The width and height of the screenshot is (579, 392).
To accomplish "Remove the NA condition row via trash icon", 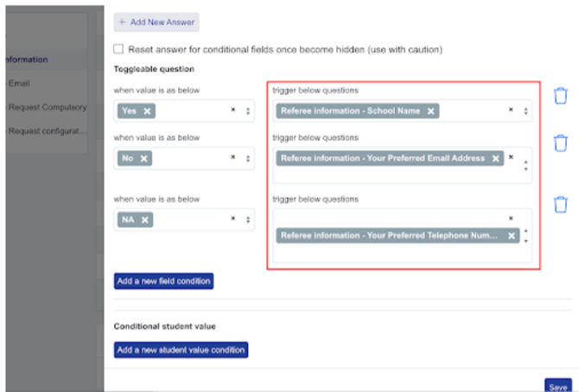I will point(560,205).
